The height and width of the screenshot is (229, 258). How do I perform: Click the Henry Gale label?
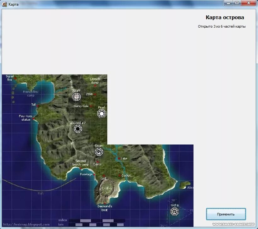(x=81, y=106)
